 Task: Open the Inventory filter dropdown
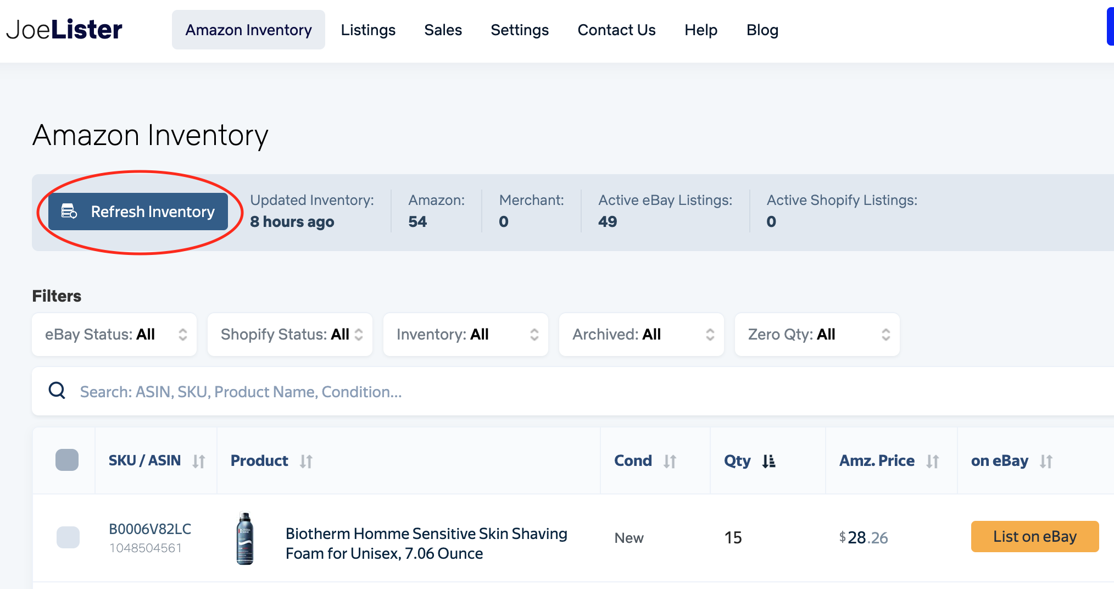466,335
